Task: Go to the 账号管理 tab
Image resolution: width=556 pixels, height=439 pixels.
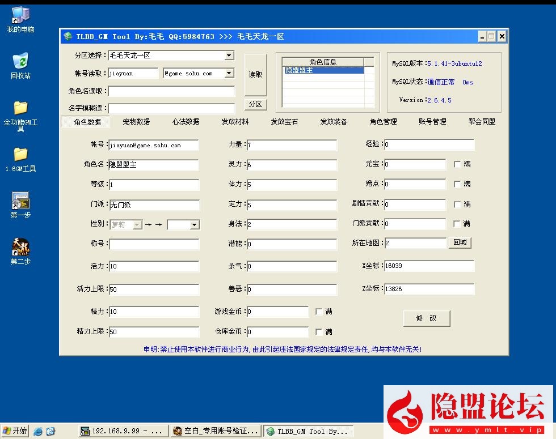Action: click(x=432, y=122)
